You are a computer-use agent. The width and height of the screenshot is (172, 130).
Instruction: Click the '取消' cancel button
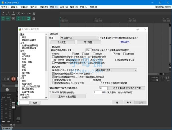129,102
